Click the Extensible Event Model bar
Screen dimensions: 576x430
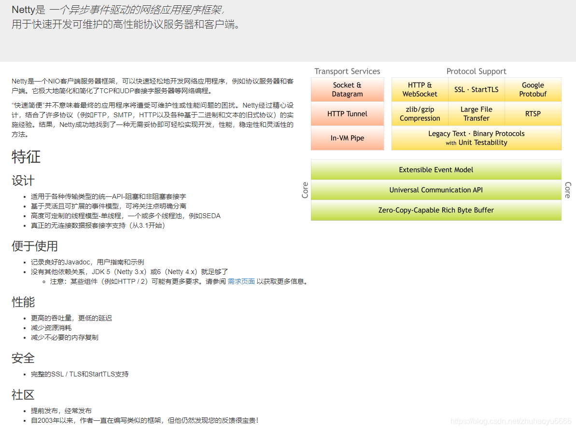[436, 169]
